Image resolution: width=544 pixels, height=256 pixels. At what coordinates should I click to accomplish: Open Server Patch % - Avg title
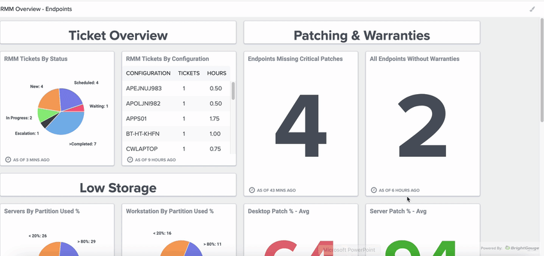(398, 211)
